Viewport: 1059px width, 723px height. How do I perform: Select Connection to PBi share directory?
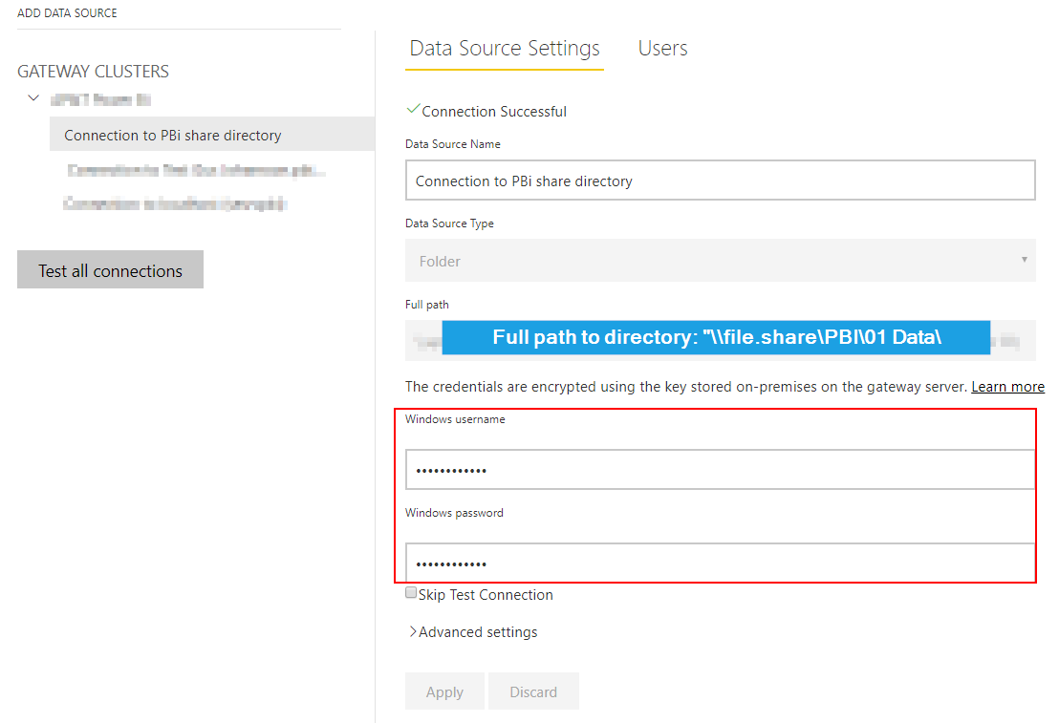coord(173,136)
